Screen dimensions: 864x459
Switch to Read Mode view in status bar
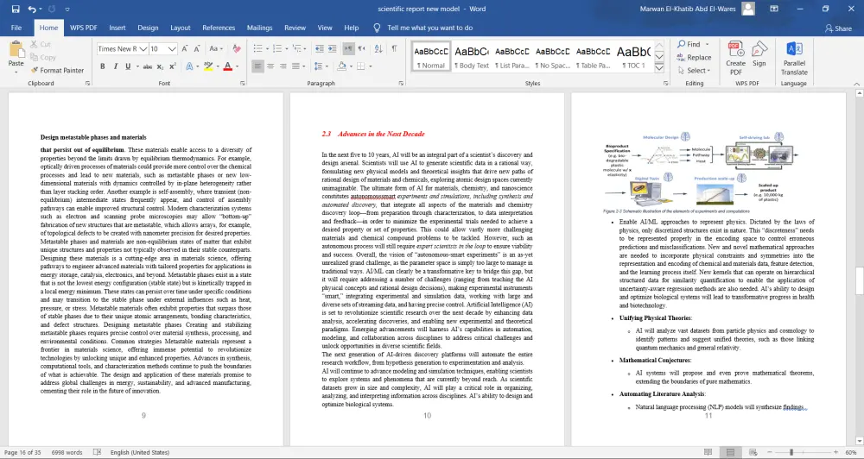point(708,452)
